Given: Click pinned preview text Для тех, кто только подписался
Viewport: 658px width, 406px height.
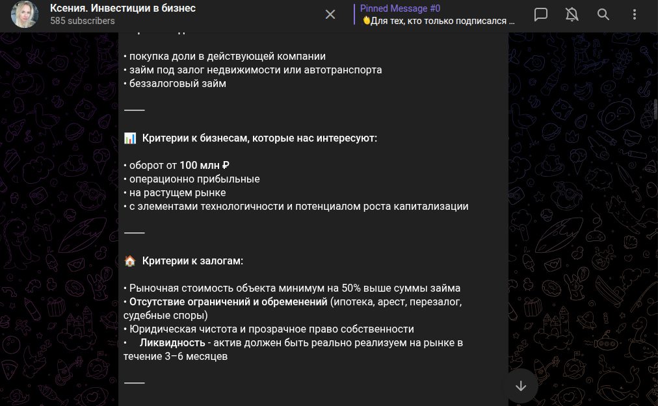Looking at the screenshot, I should point(442,21).
